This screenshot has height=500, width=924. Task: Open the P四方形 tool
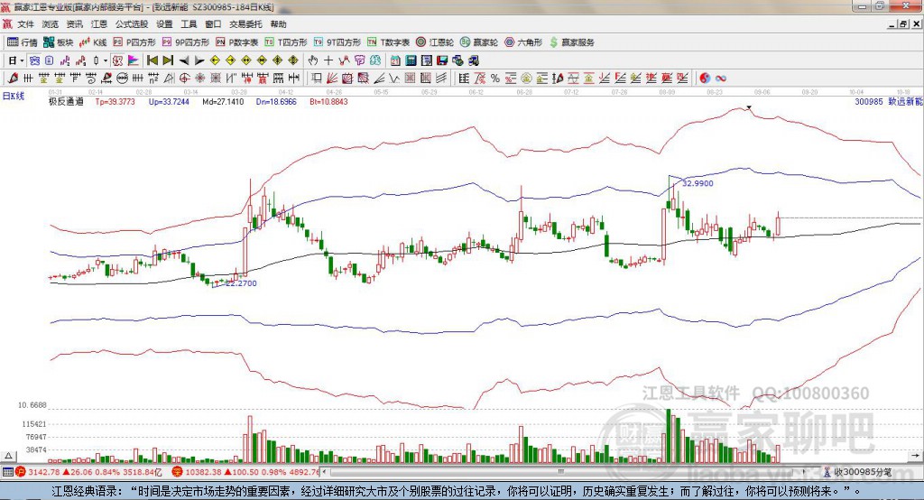pos(134,42)
